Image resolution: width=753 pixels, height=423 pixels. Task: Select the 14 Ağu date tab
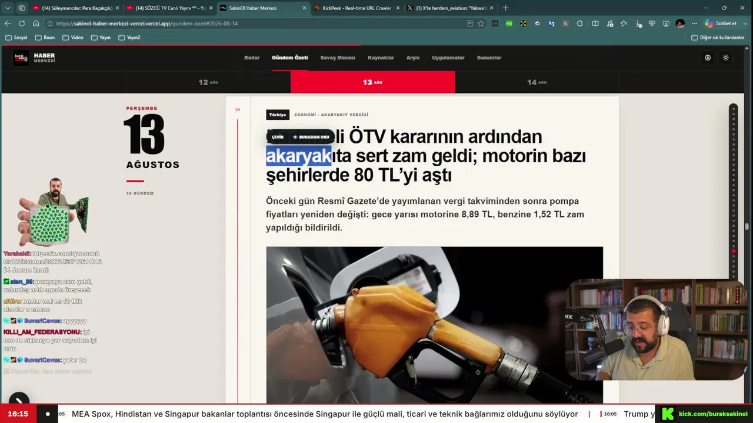537,82
